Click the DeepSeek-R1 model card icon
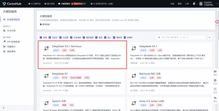 tap(46, 76)
